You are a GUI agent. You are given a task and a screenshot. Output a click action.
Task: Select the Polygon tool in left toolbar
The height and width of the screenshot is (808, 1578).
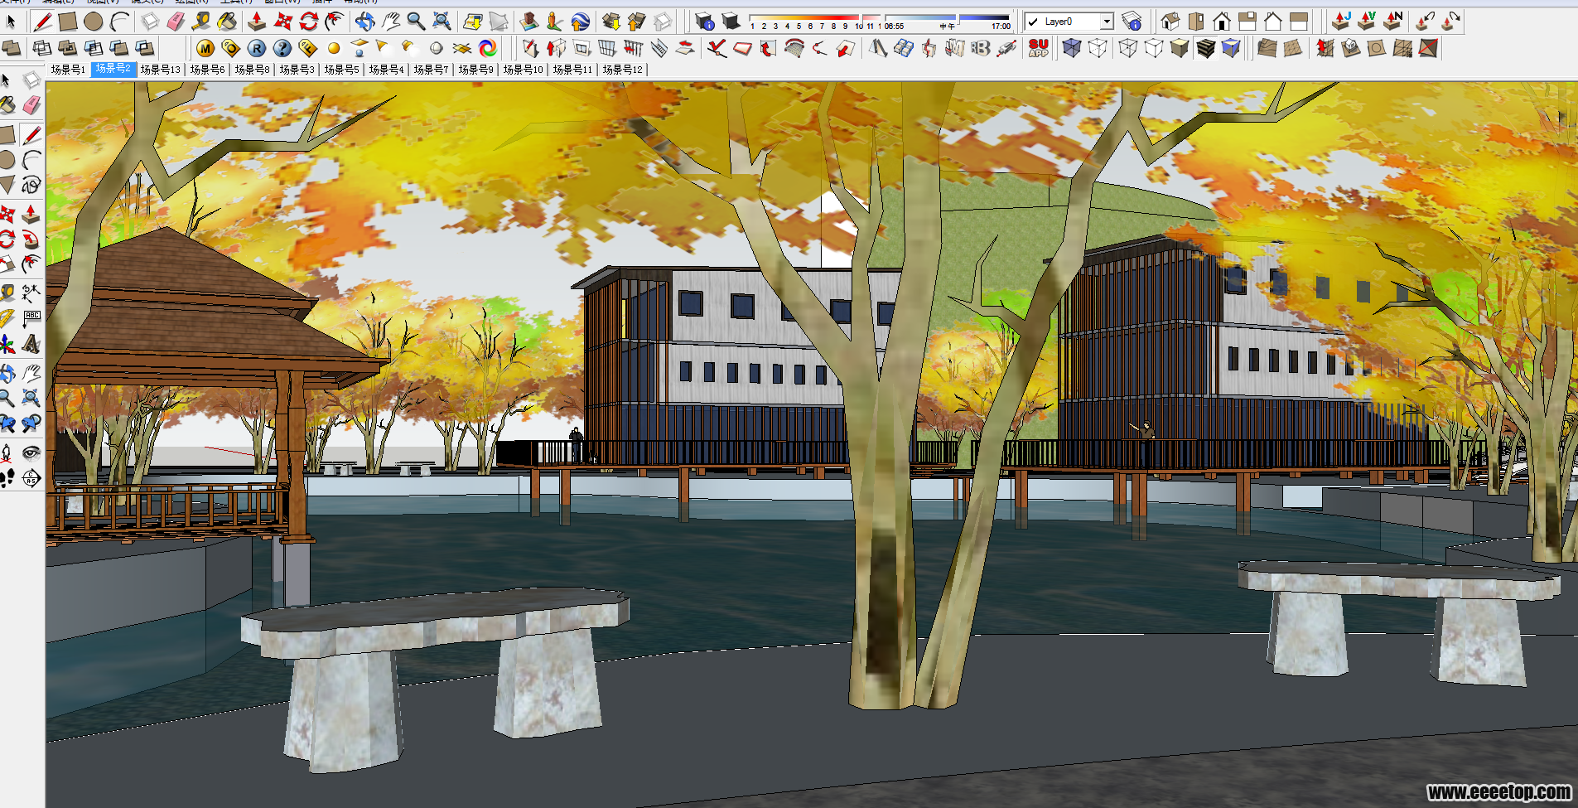click(7, 184)
